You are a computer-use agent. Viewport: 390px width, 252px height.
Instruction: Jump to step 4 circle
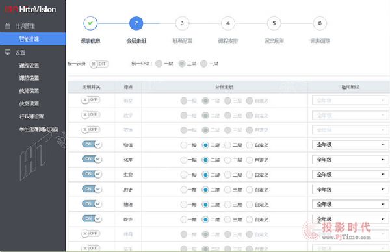pos(228,23)
